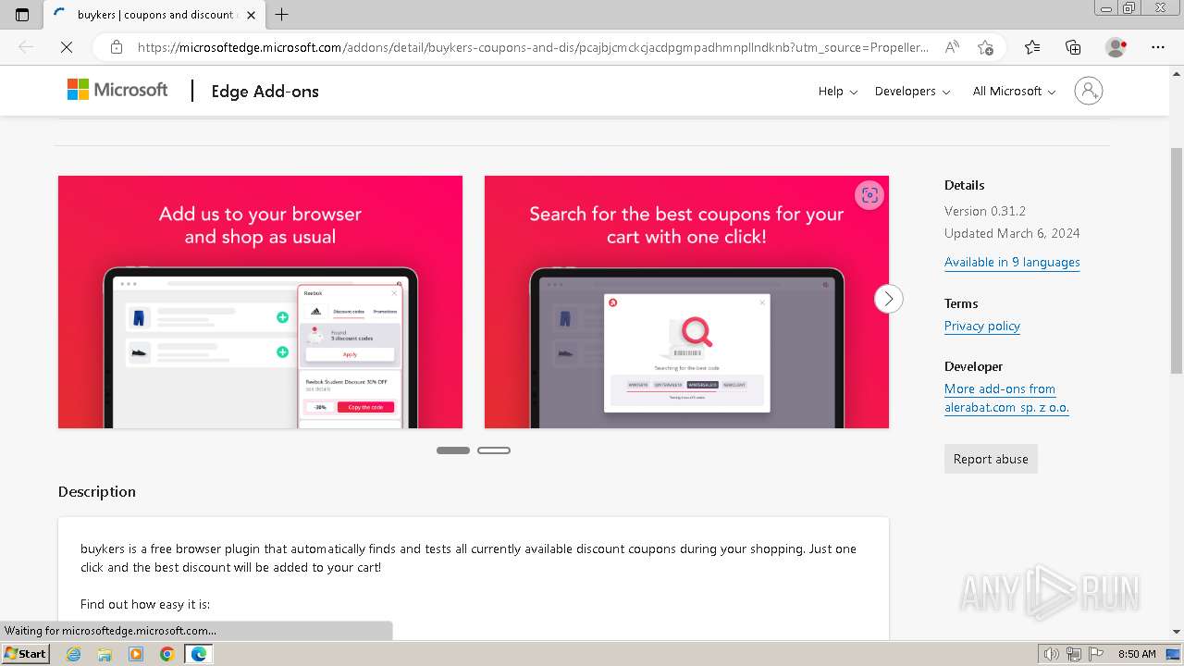Open a new browser tab
This screenshot has width=1184, height=666.
282,15
